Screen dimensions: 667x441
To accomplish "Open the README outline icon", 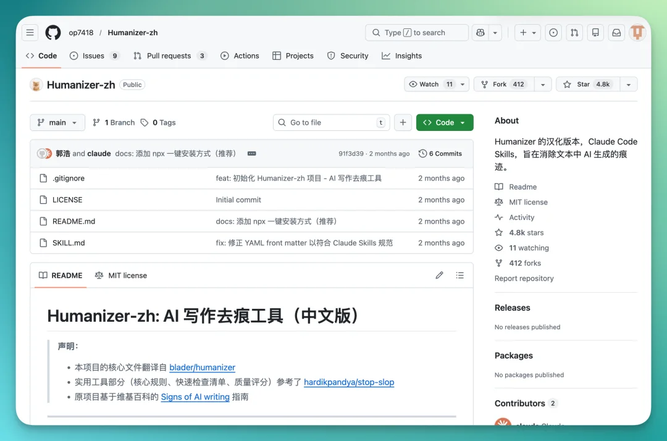I will click(x=460, y=275).
